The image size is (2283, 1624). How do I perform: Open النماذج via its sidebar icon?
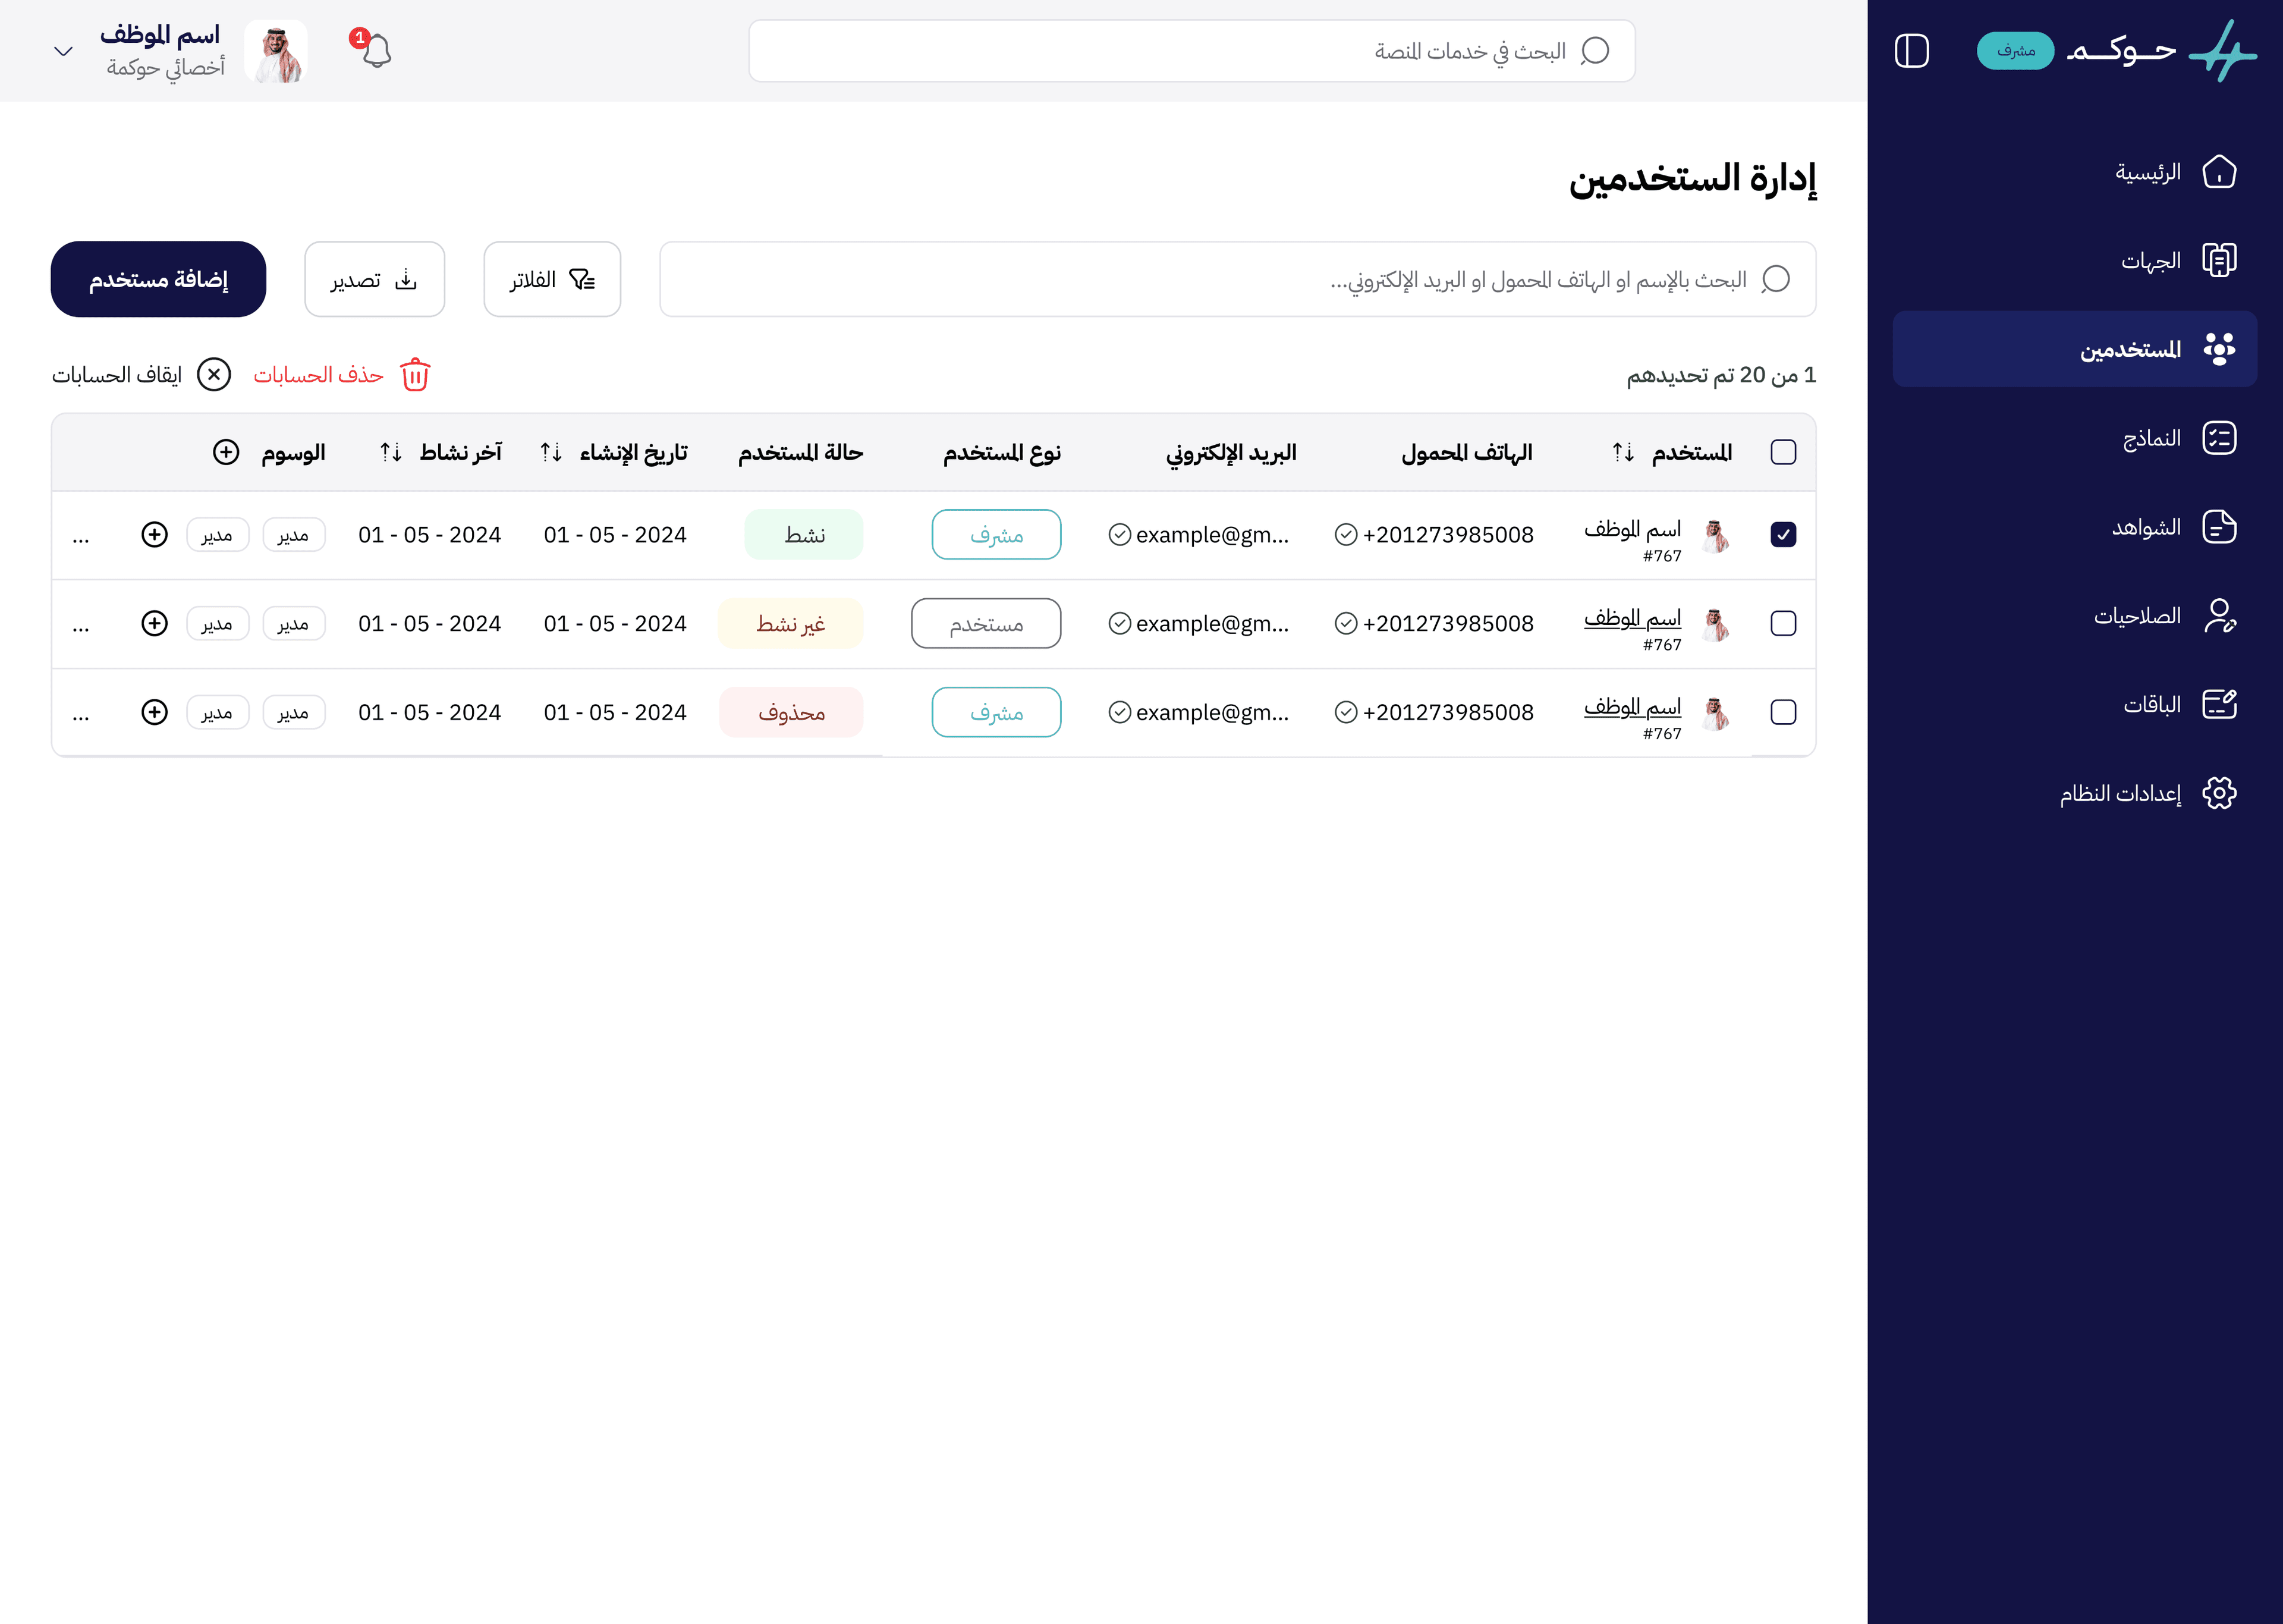point(2220,437)
